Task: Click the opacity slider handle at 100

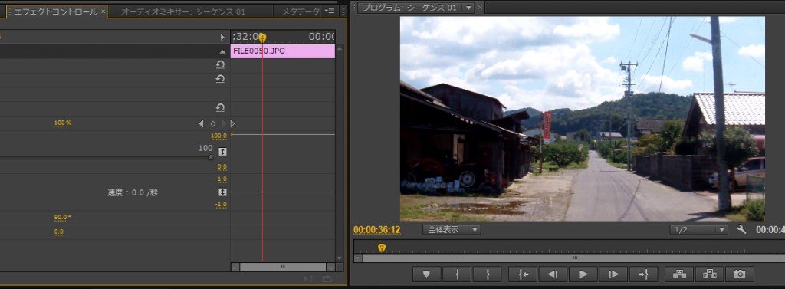Action: point(210,157)
